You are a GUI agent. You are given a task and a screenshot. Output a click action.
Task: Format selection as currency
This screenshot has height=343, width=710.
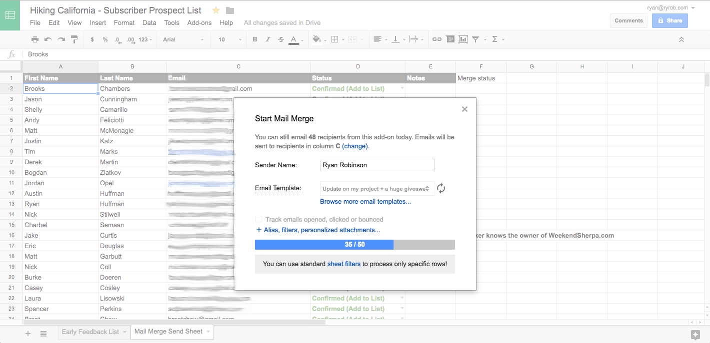pos(93,39)
